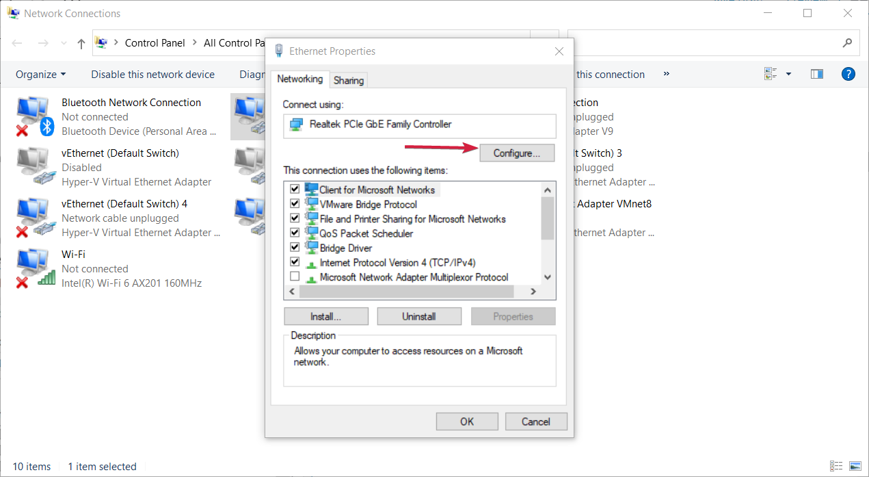Show more toolbar commands chevron
This screenshot has height=477, width=869.
coord(667,74)
